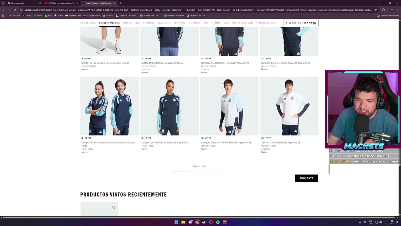Open the Windows Start menu
Screen dimensions: 401x226
176,222
